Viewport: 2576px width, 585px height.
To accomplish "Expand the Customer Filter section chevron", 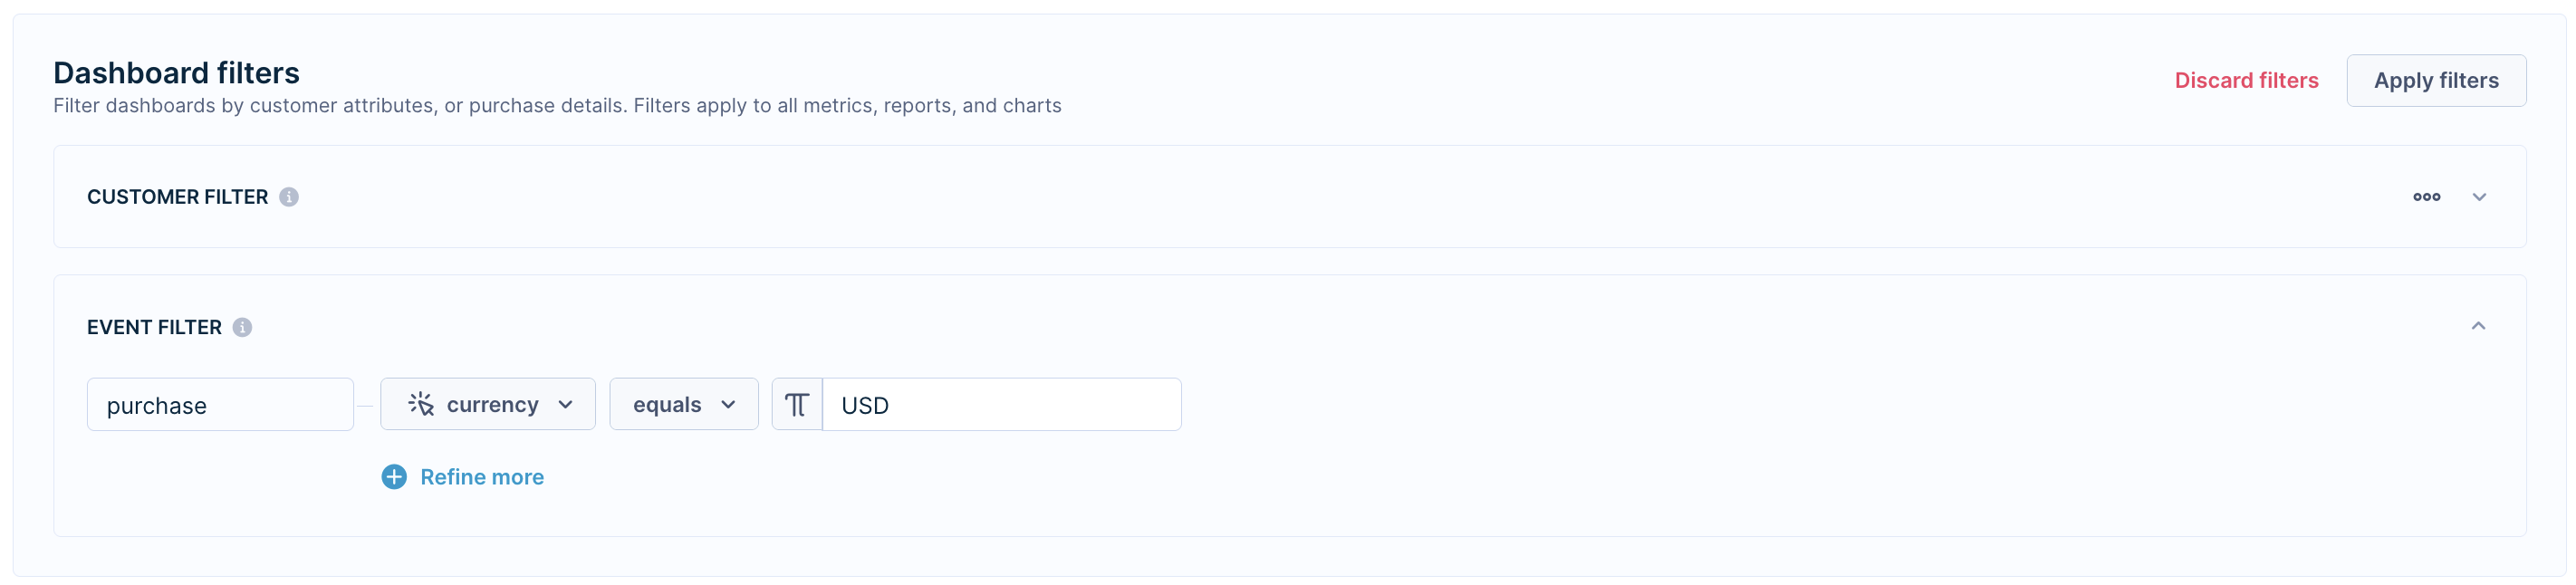I will 2478,197.
